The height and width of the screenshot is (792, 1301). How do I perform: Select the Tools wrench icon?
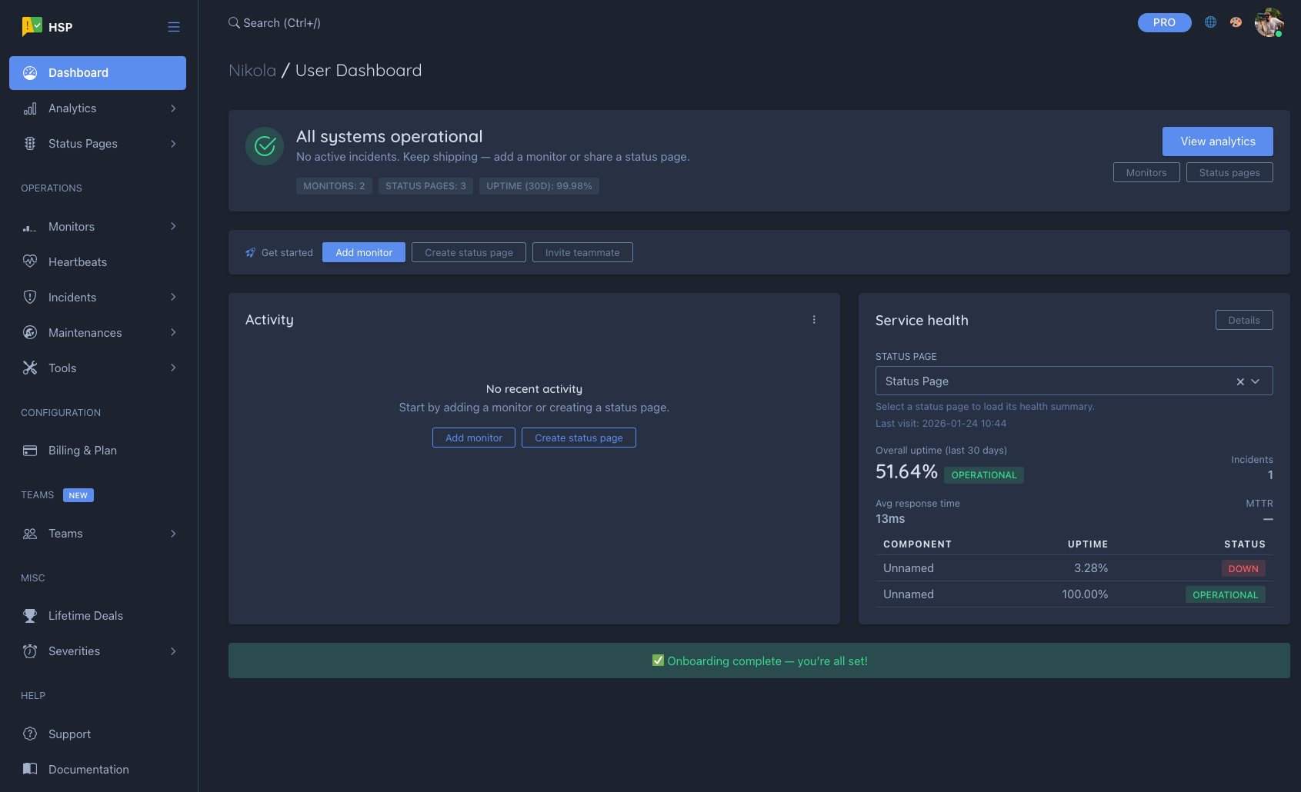29,368
